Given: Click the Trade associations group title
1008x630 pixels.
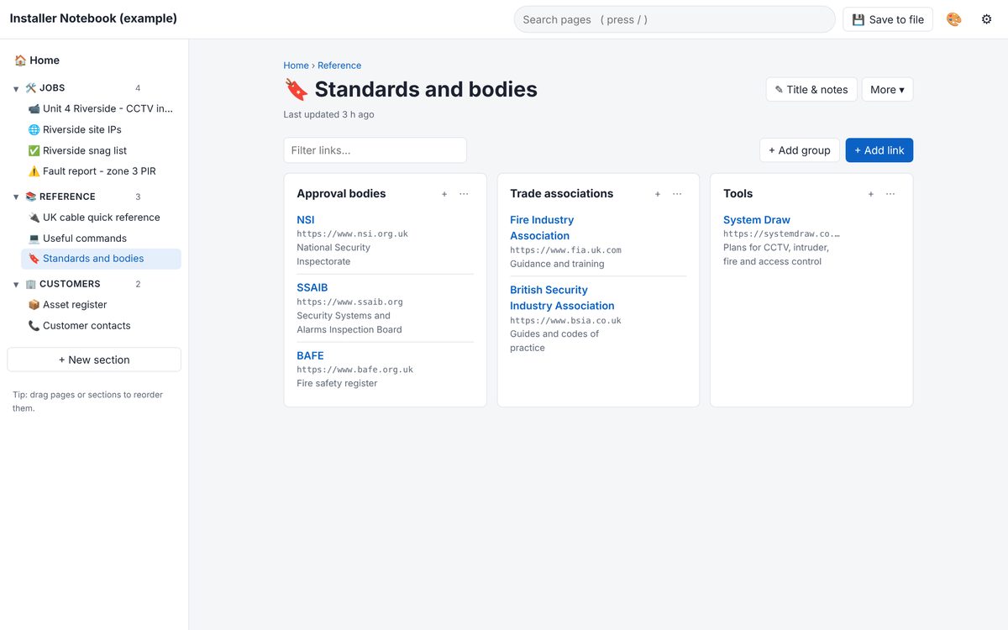Looking at the screenshot, I should coord(562,194).
